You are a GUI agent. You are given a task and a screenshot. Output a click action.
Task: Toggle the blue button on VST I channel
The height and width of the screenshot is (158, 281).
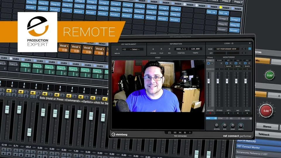(227, 63)
